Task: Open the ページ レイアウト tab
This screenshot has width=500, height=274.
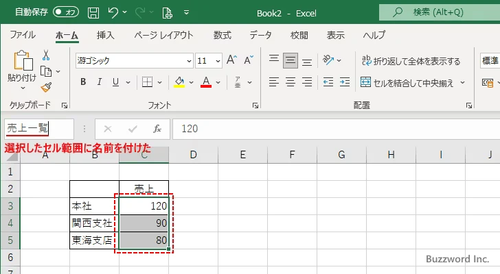Action: coord(163,35)
